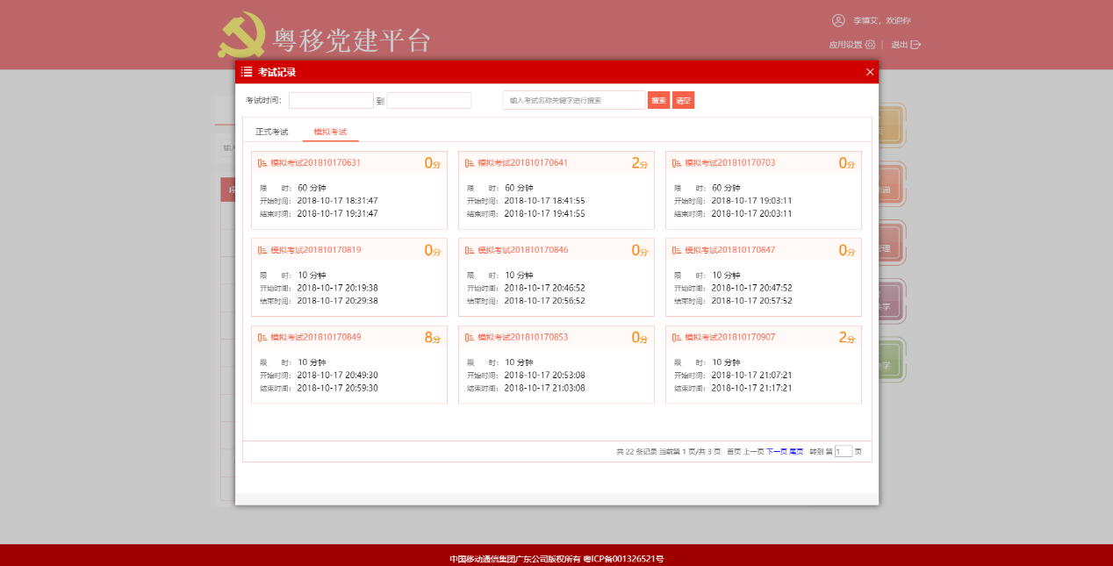The width and height of the screenshot is (1113, 566).
Task: Go to next page via 下一页
Action: (776, 451)
